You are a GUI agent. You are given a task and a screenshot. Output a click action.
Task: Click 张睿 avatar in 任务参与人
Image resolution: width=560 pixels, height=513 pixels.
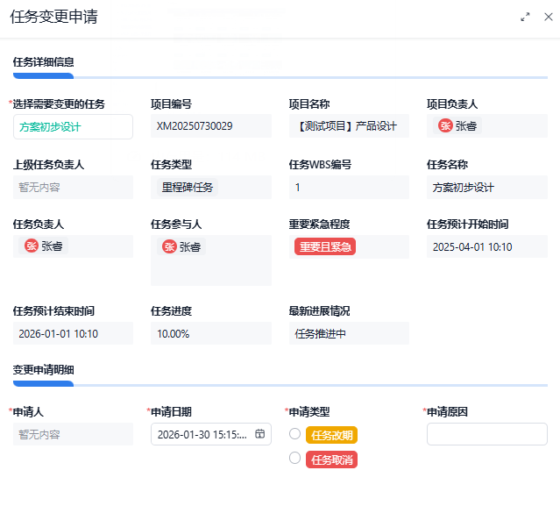(x=169, y=246)
